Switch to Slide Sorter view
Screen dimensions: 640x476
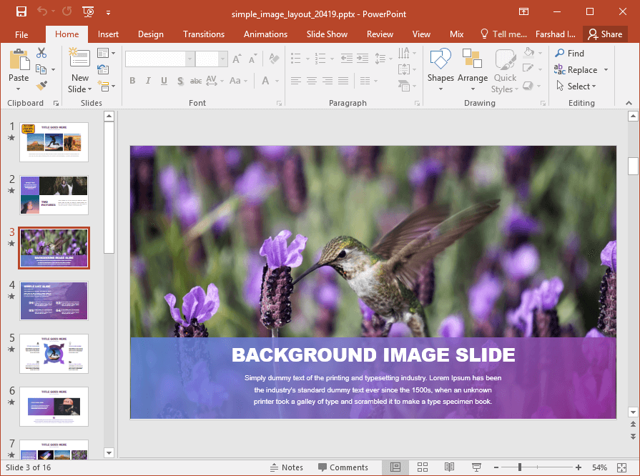coord(423,467)
